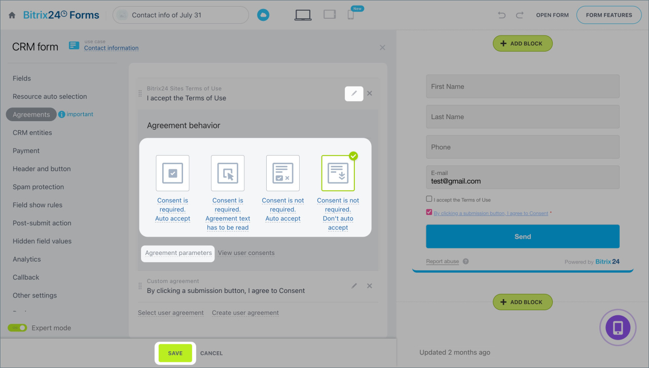Viewport: 649px width, 368px height.
Task: Click the blue cloud publish icon
Action: pos(263,15)
